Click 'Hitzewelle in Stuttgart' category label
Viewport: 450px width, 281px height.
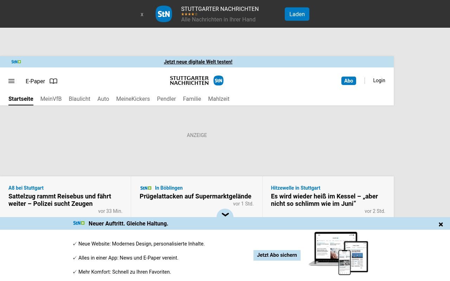click(x=295, y=188)
